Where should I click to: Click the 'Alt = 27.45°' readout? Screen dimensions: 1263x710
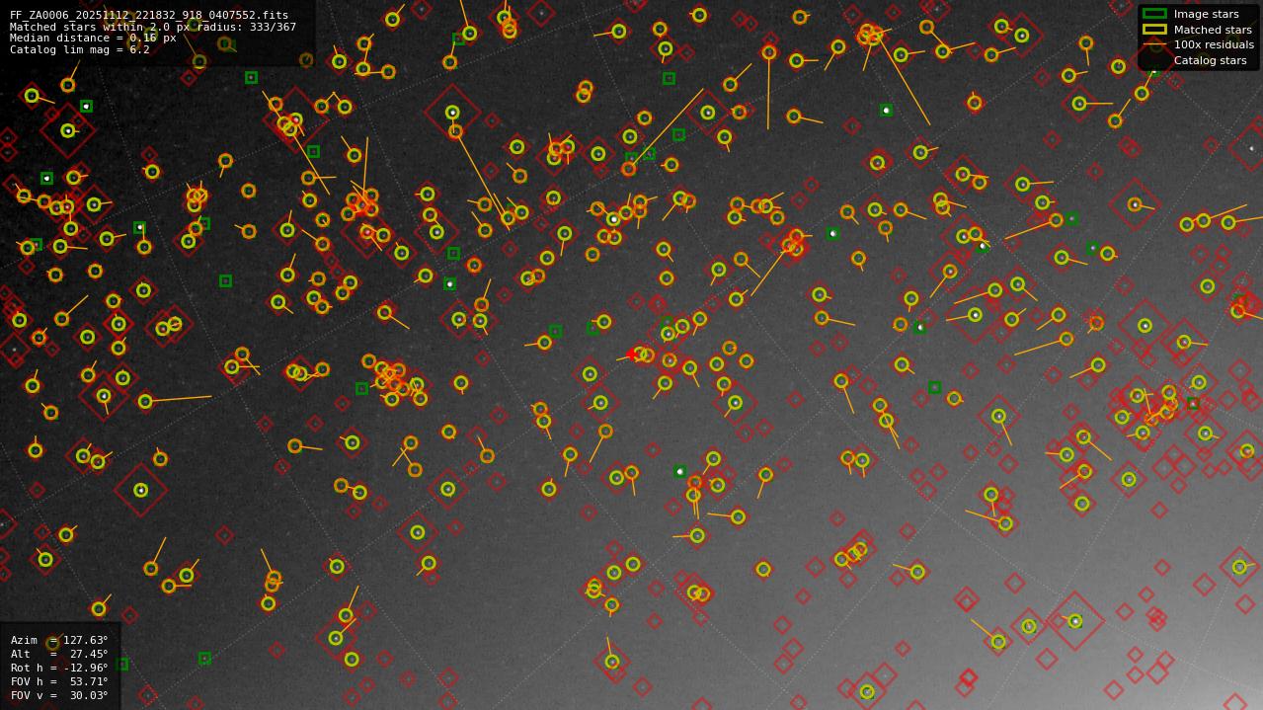59,654
